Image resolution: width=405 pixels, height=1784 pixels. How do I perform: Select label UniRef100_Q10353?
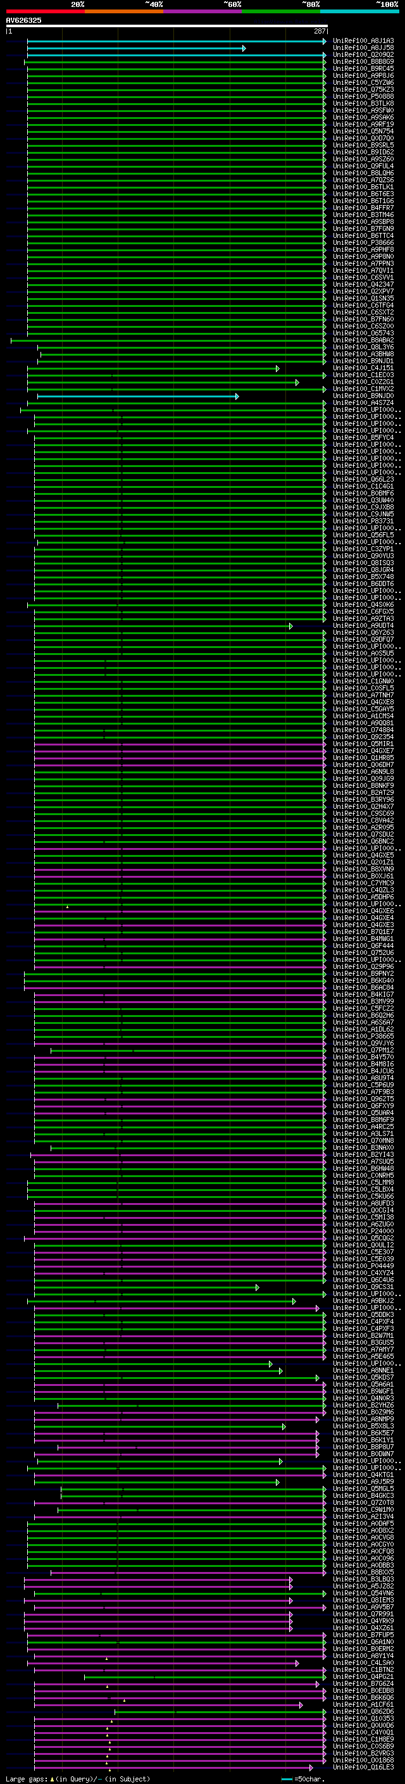pyautogui.click(x=363, y=1718)
